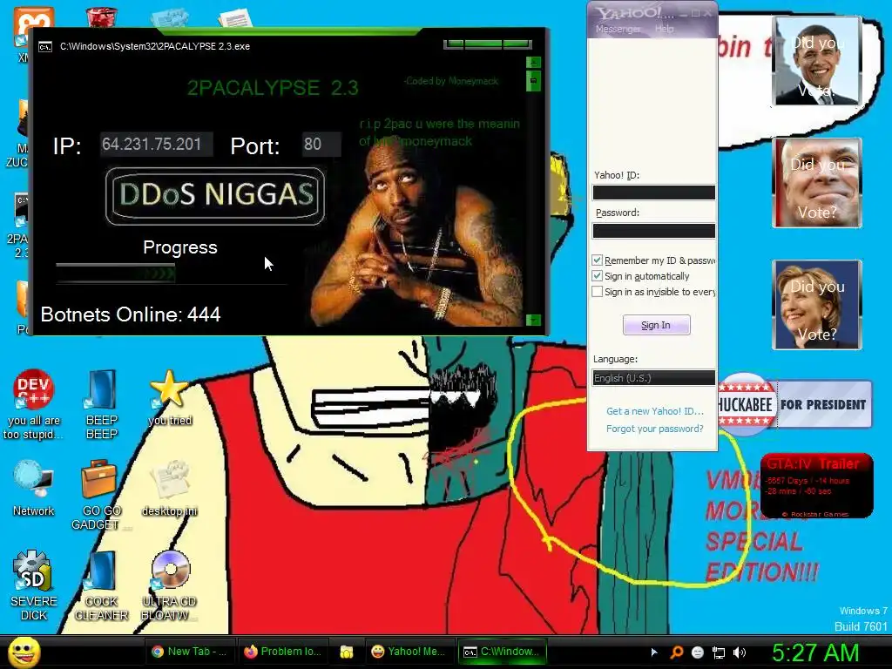Click the network tray icon
The image size is (892, 669).
pos(719,652)
